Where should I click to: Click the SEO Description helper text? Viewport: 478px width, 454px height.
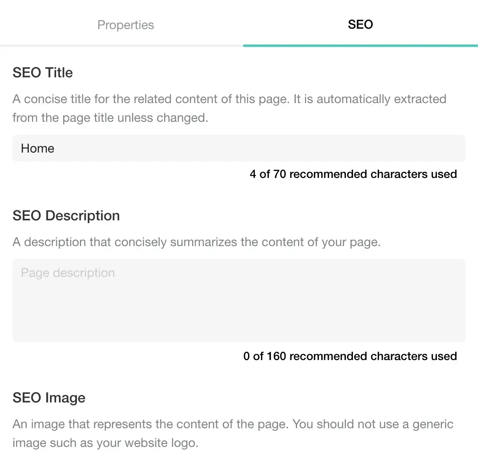point(197,242)
